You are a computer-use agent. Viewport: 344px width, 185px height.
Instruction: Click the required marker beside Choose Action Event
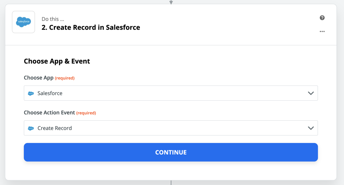click(86, 113)
